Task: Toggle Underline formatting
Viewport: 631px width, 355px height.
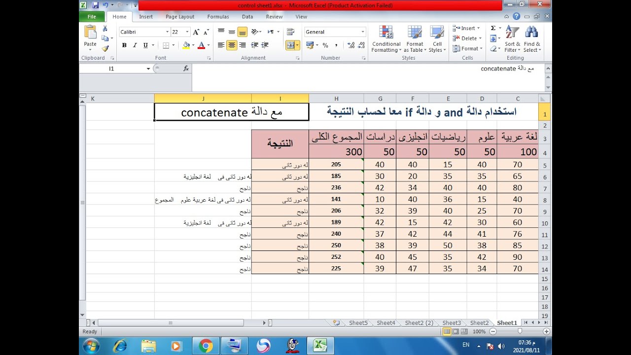Action: 145,45
